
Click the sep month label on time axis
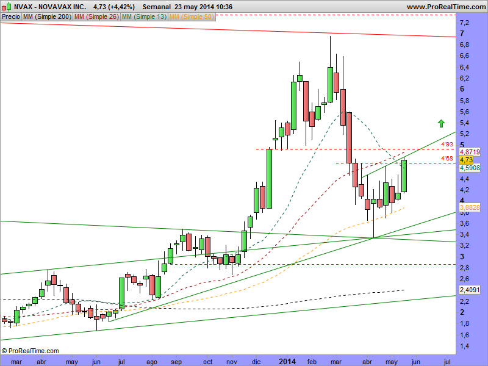pyautogui.click(x=176, y=362)
